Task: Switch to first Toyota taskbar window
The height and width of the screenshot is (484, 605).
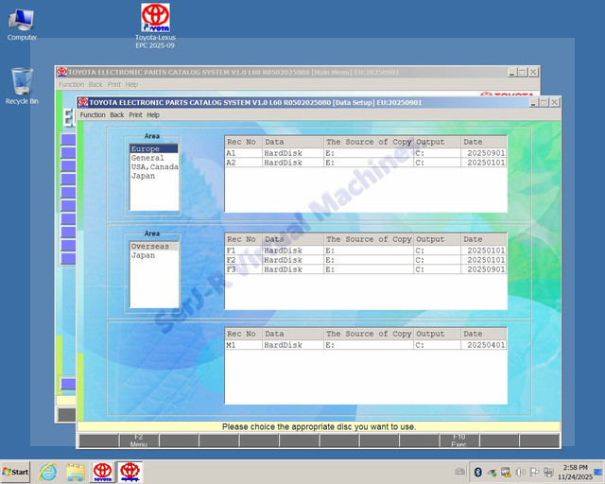Action: [x=103, y=472]
